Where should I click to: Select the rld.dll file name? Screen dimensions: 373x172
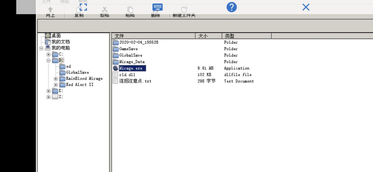[127, 75]
